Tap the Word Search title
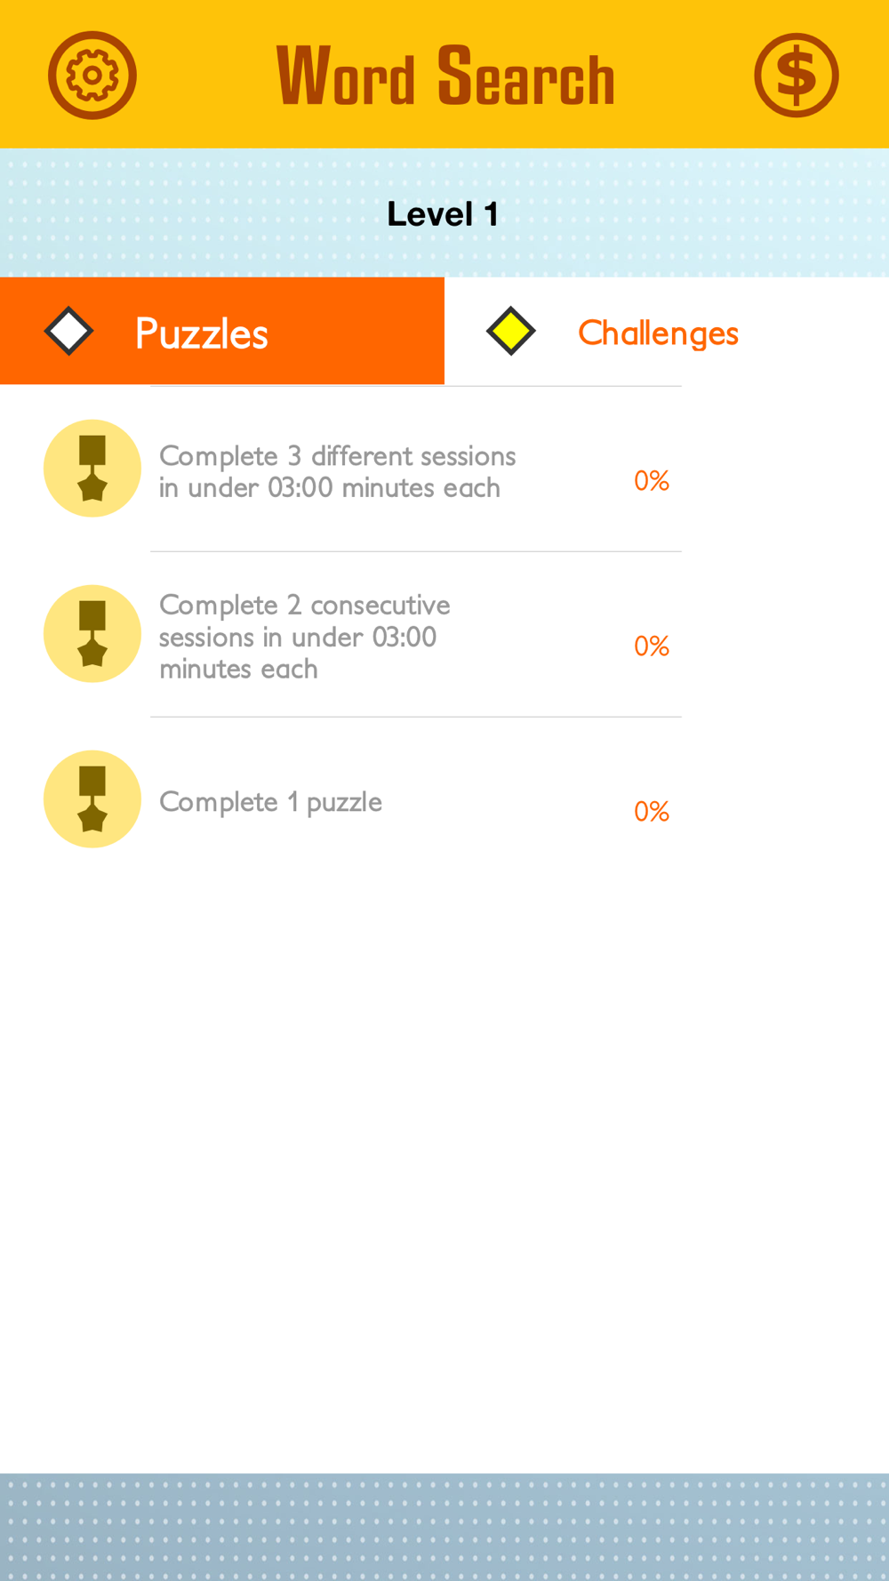Screen dimensions: 889x1581 (x=444, y=76)
